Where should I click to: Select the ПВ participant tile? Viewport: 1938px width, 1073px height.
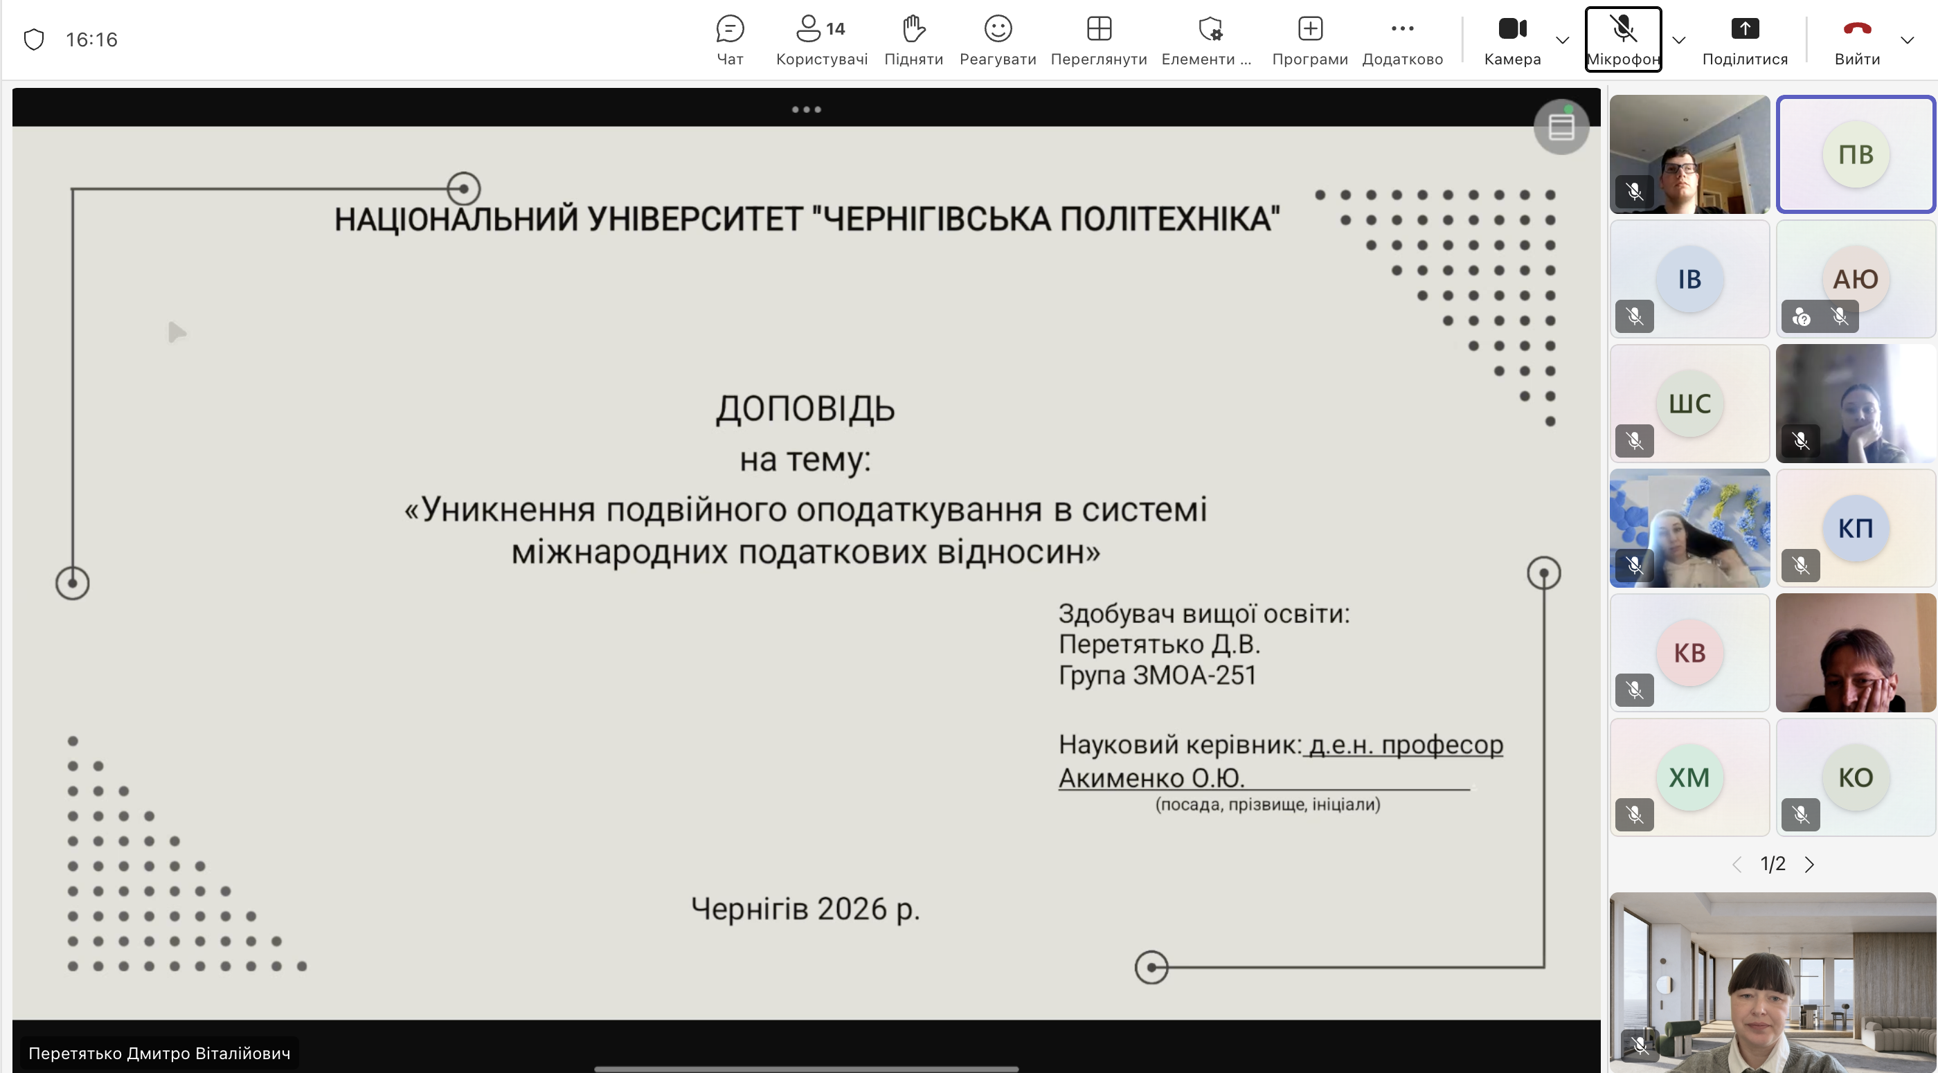tap(1855, 155)
